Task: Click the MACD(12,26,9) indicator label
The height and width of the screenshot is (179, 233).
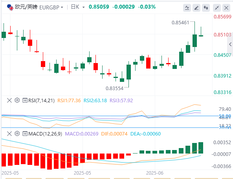Action: [45, 134]
